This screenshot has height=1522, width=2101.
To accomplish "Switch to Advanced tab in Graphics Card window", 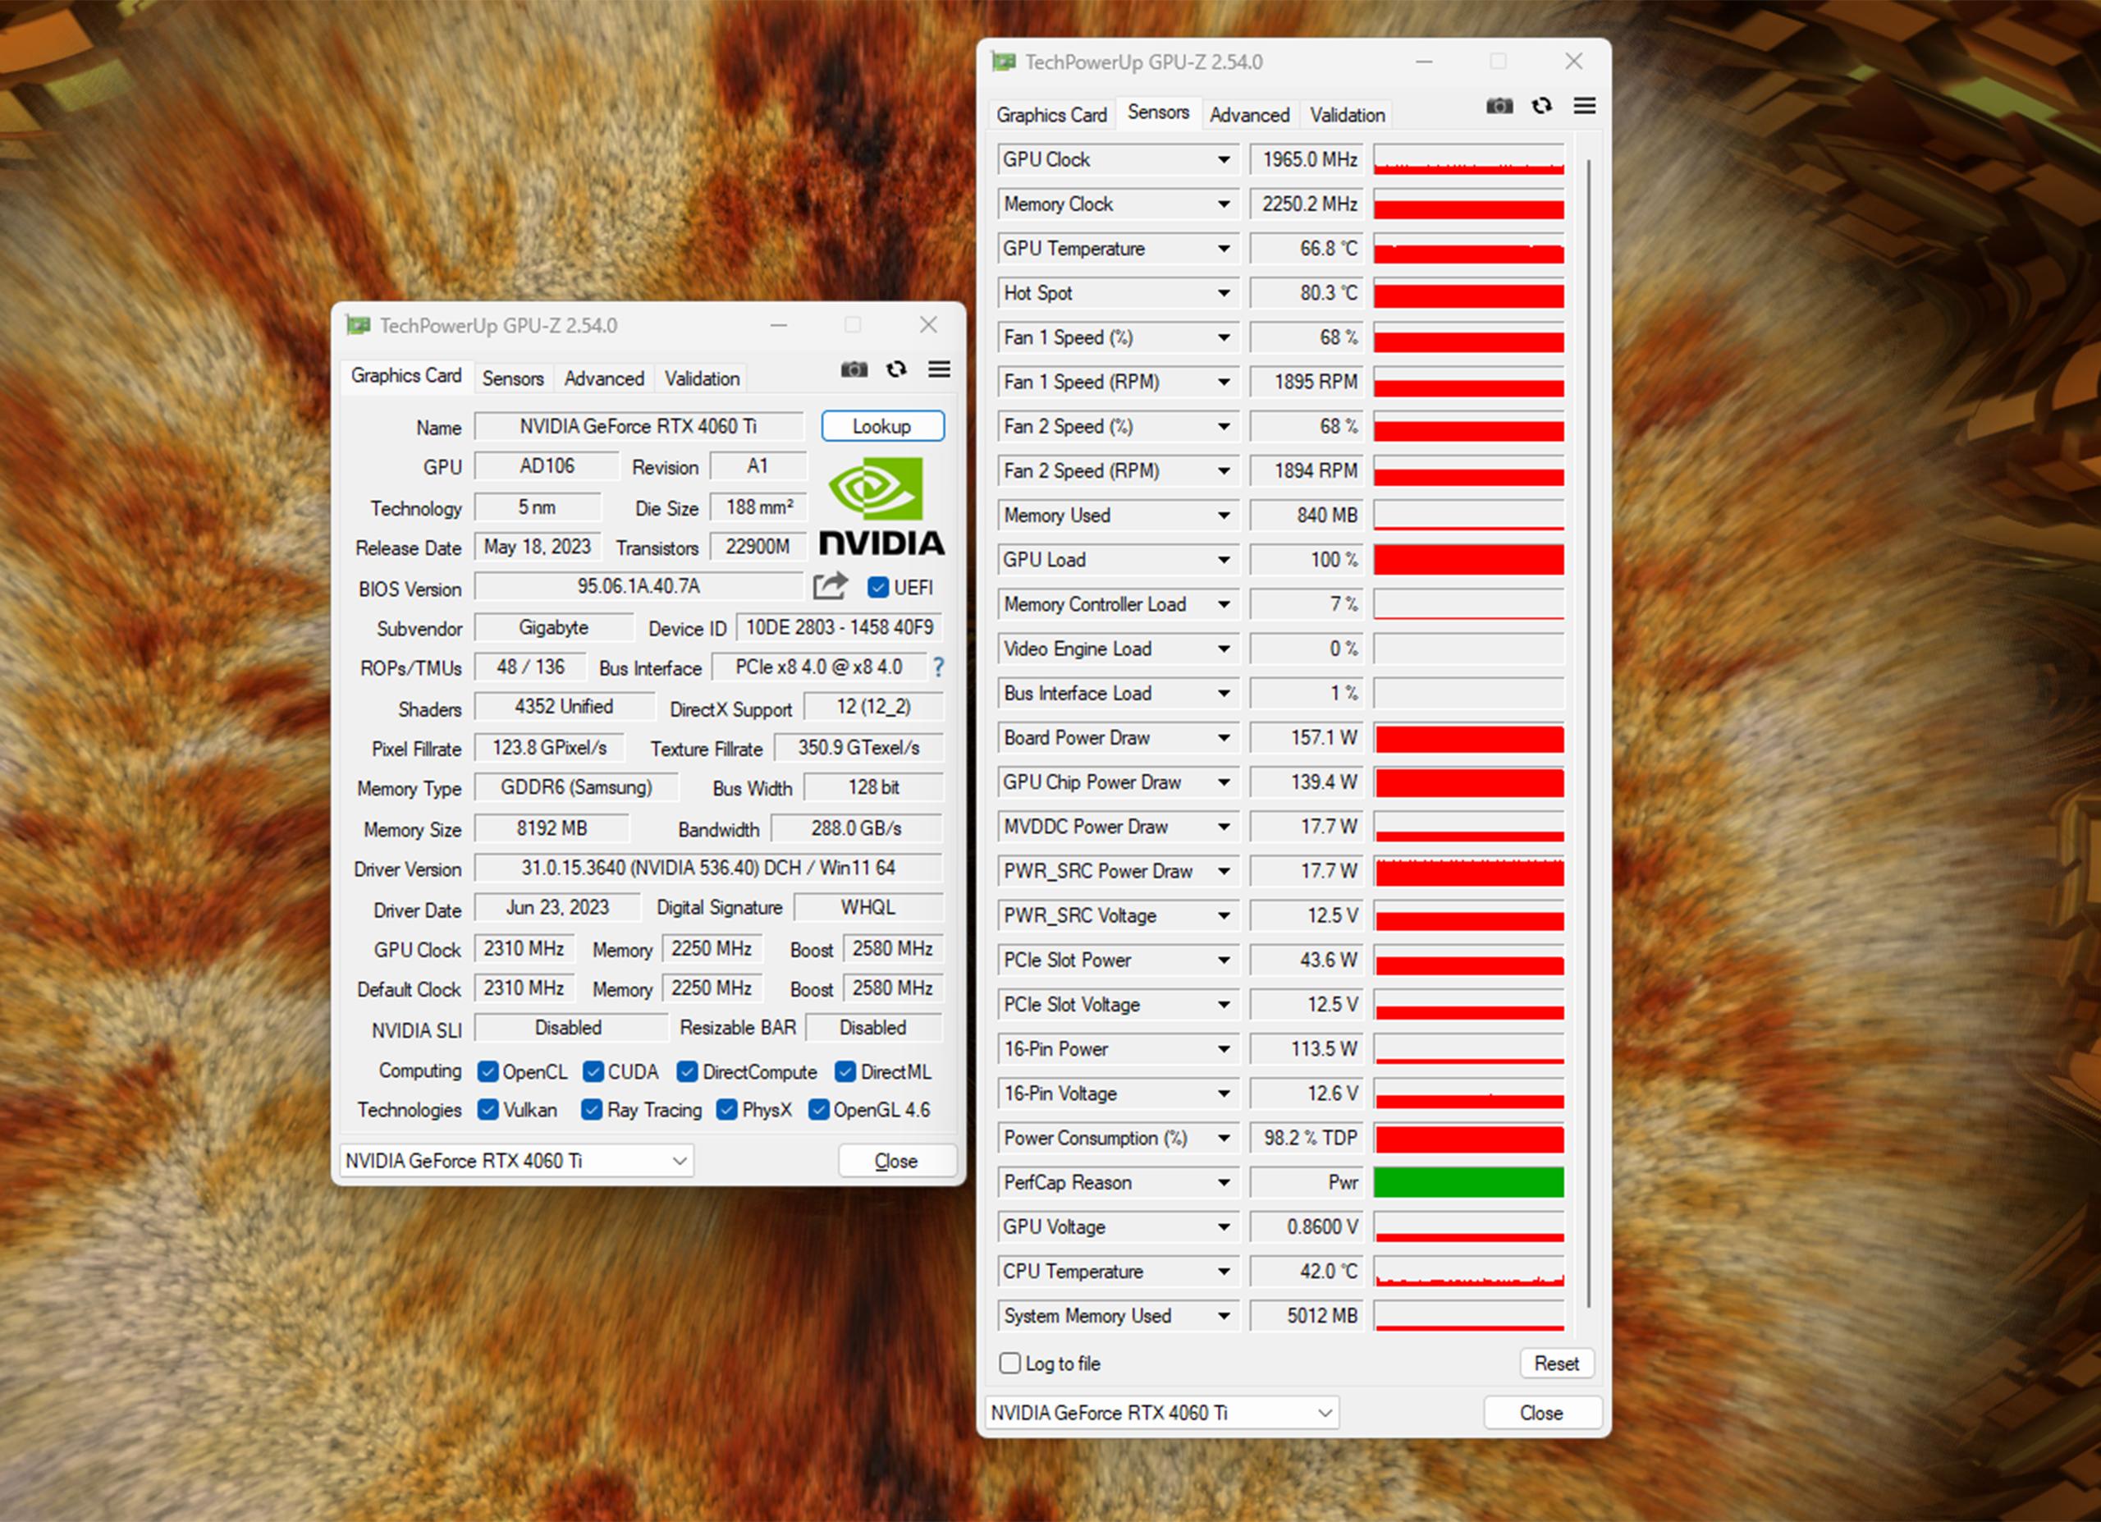I will point(604,379).
